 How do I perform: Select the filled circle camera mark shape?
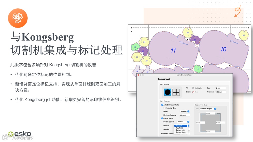tap(168, 92)
